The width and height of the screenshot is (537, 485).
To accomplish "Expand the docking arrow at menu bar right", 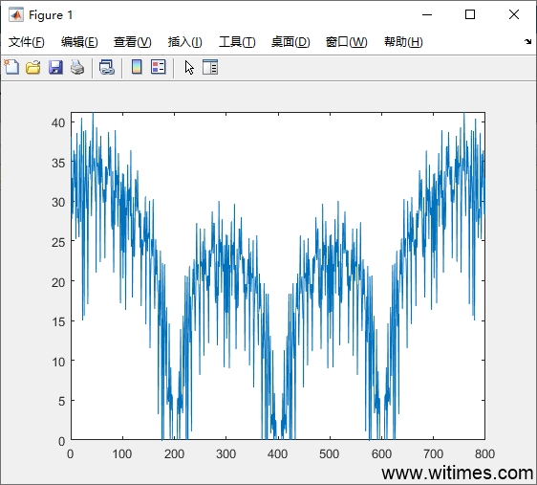I will 527,42.
